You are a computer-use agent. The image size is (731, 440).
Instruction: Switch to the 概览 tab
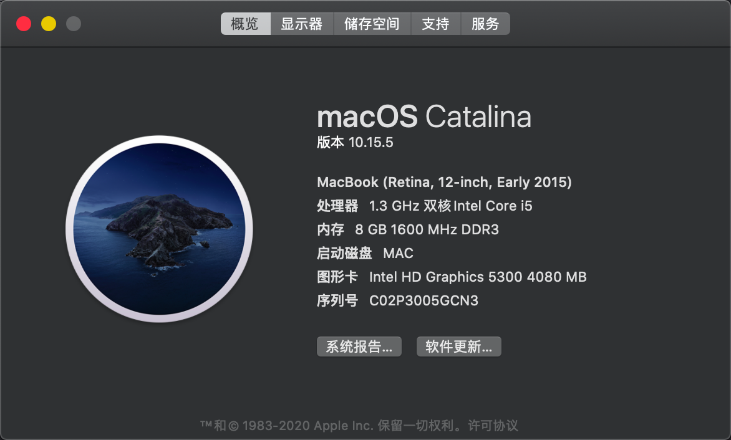pos(245,24)
